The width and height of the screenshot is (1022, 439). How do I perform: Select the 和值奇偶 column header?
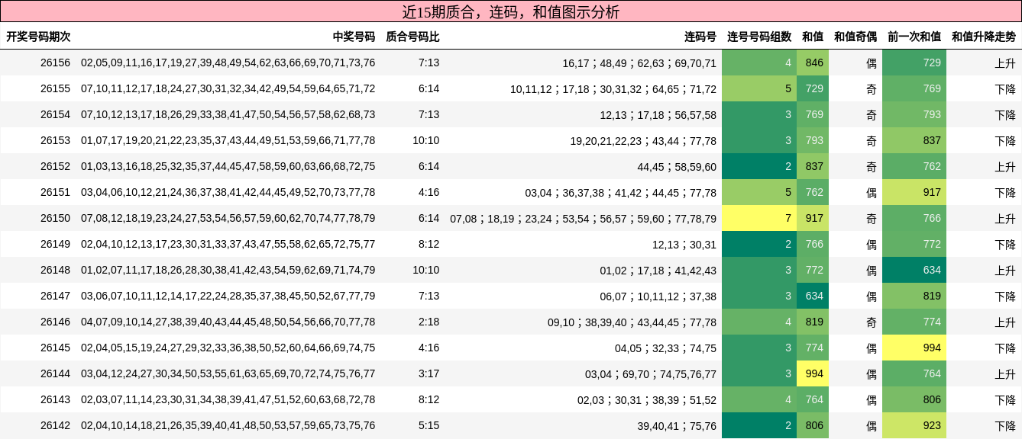855,37
